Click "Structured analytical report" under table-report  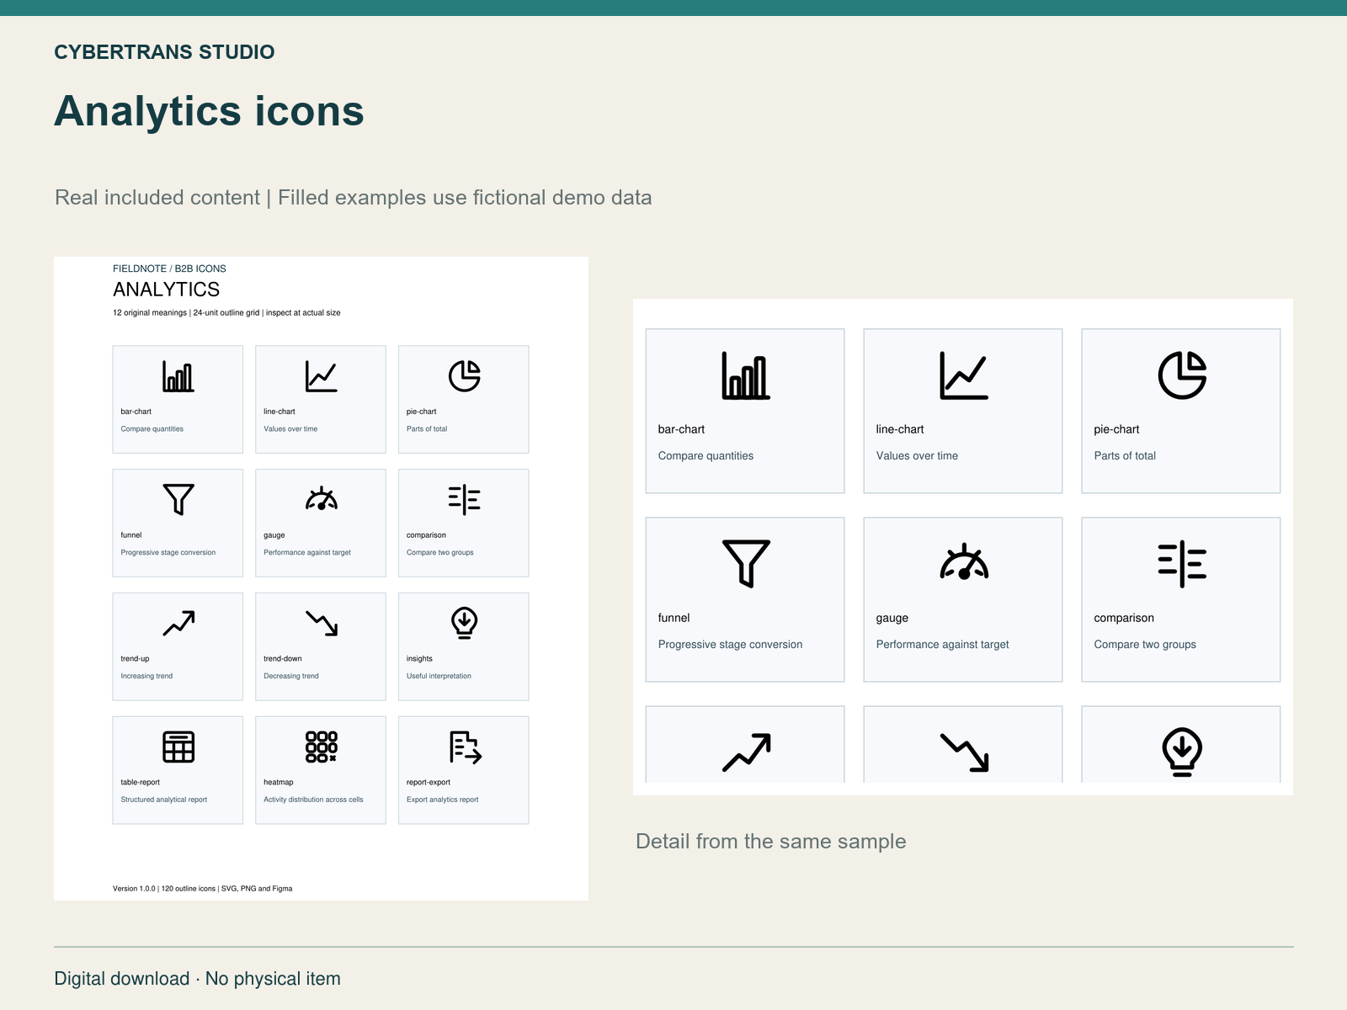(x=163, y=800)
